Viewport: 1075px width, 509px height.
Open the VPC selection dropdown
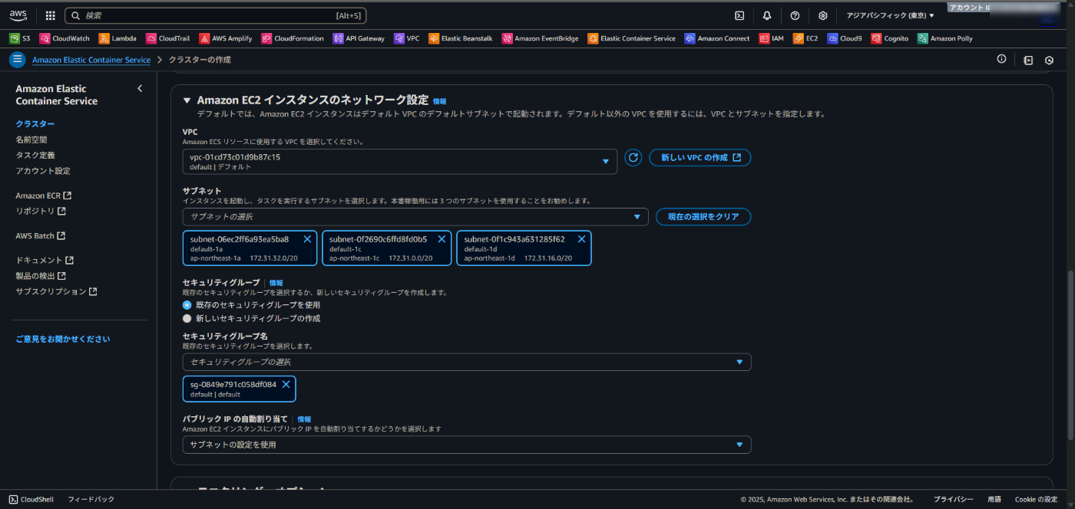[x=399, y=162]
